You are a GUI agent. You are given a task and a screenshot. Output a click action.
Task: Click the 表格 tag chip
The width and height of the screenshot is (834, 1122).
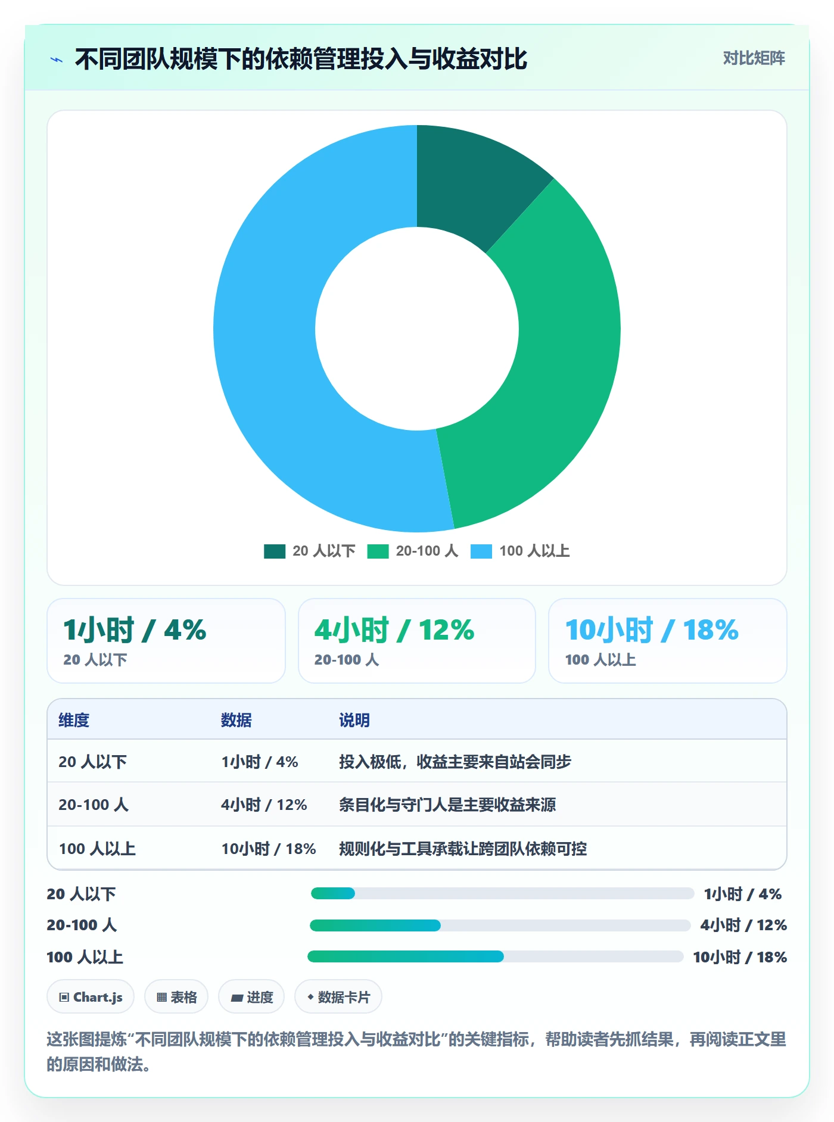coord(176,997)
